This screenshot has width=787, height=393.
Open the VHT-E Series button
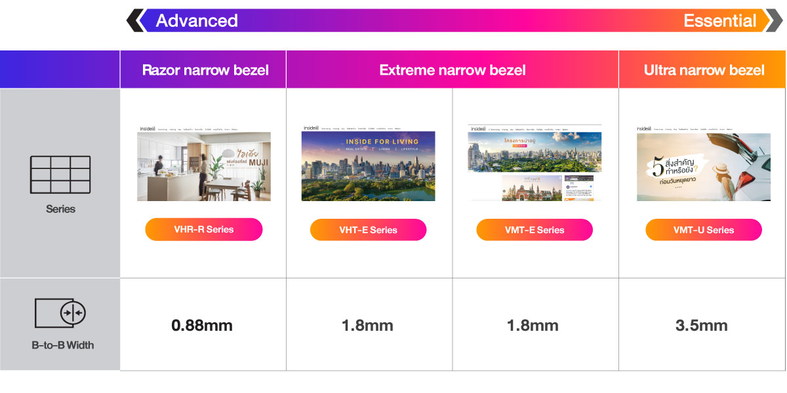click(x=369, y=230)
